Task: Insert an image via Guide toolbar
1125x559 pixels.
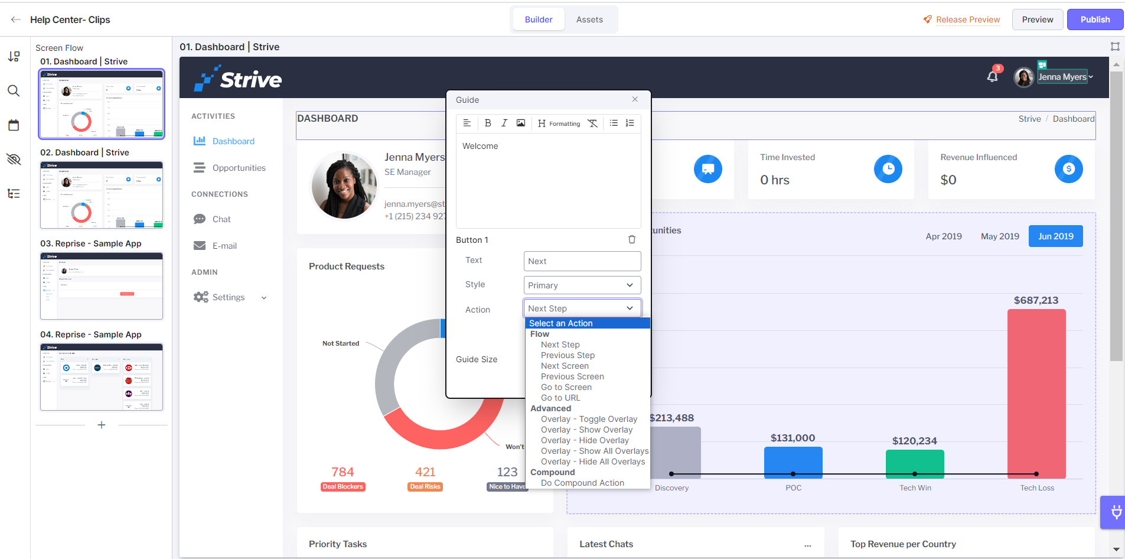Action: (x=521, y=123)
